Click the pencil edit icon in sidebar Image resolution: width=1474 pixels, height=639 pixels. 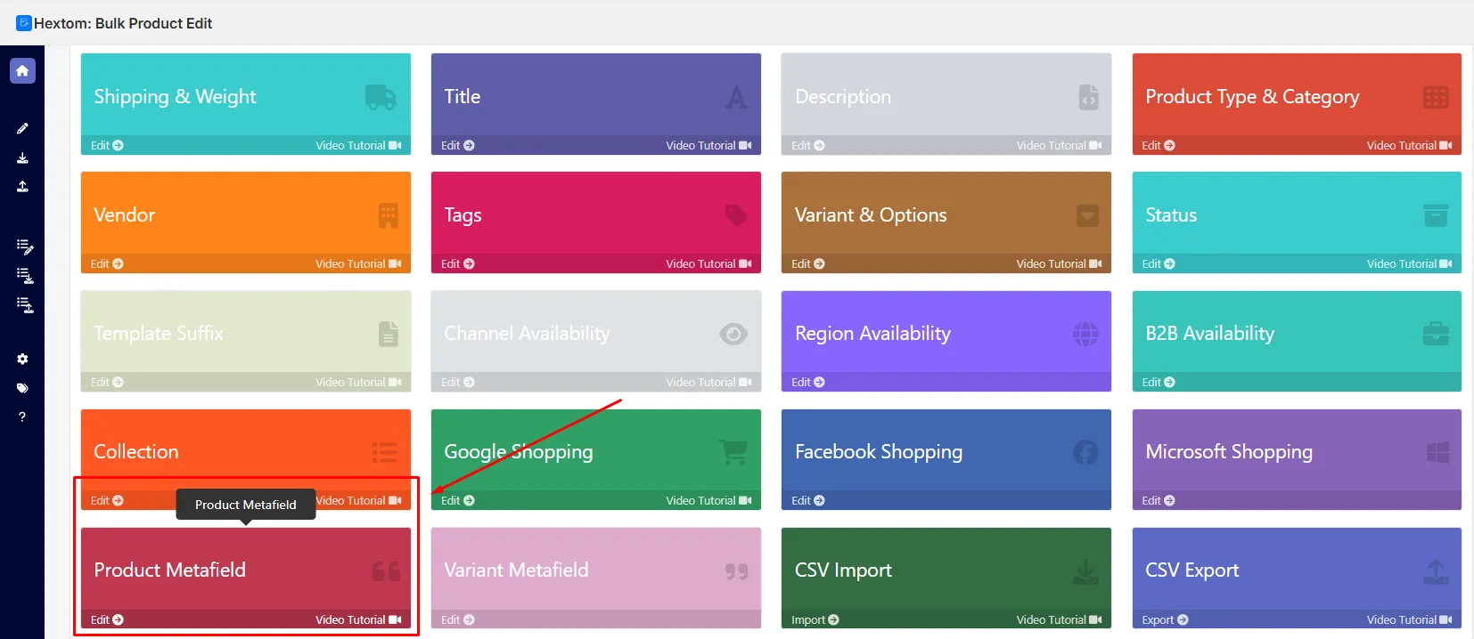[22, 128]
